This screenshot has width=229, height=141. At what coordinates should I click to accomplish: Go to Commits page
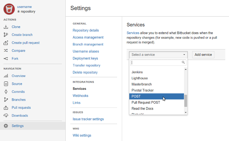(18, 92)
